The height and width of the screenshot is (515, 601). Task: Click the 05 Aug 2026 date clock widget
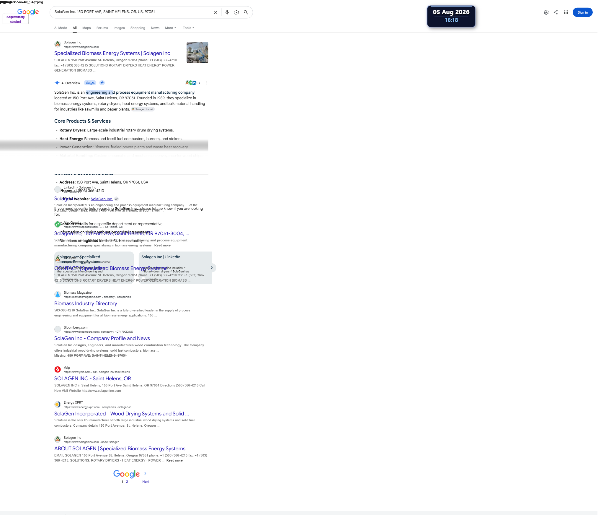451,16
